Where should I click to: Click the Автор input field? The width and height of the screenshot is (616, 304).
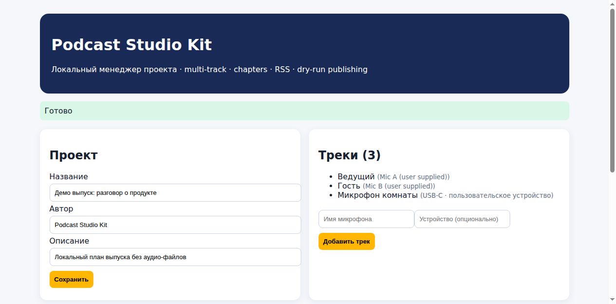click(175, 225)
